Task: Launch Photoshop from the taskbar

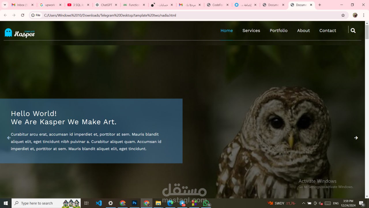Action: click(x=134, y=203)
